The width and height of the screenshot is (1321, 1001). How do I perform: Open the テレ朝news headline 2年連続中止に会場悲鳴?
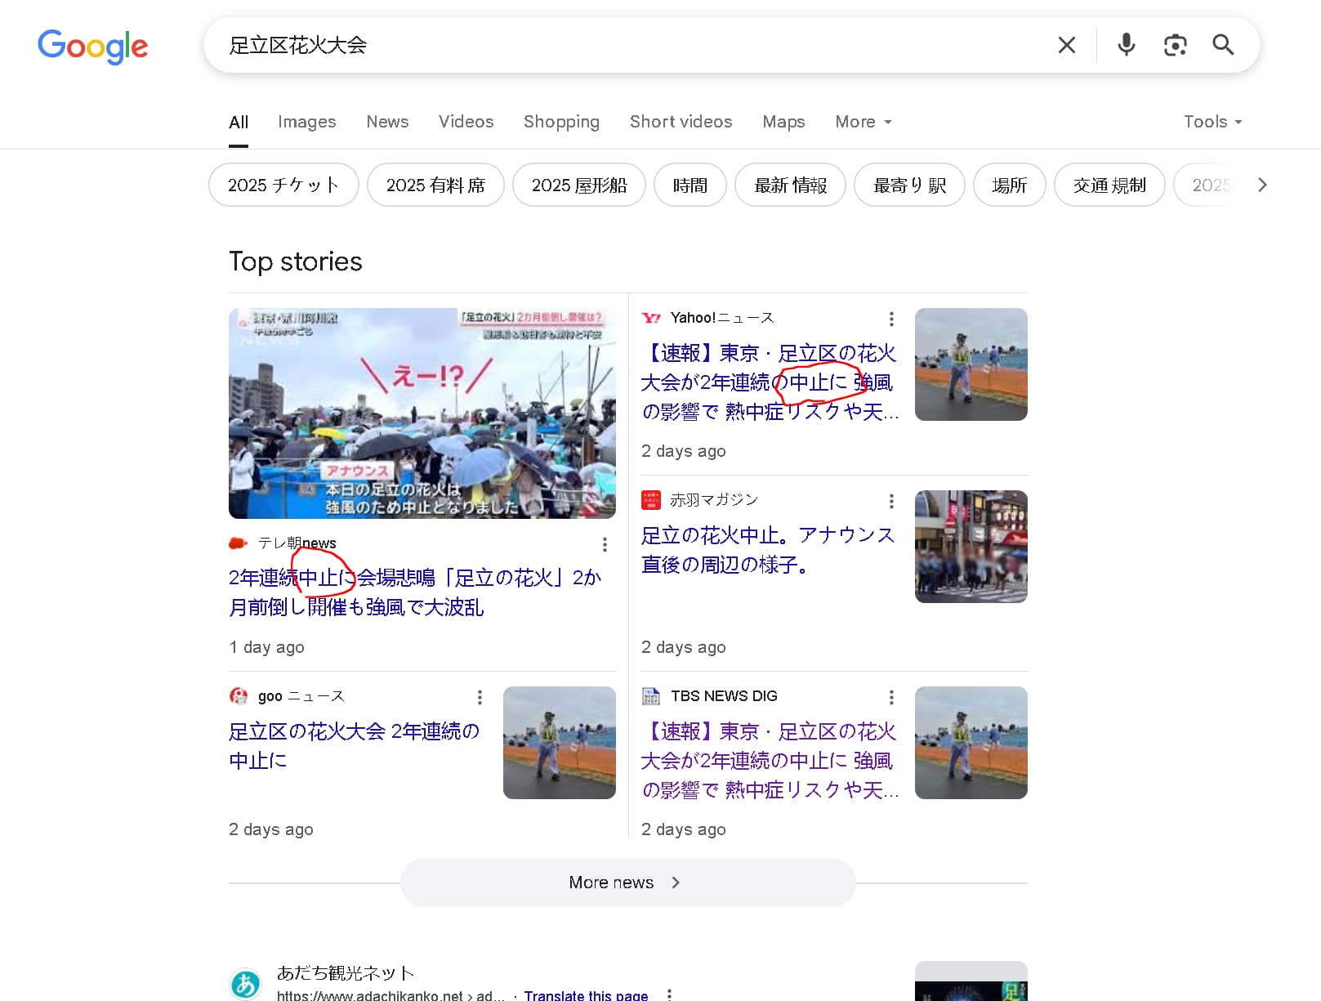tap(415, 592)
